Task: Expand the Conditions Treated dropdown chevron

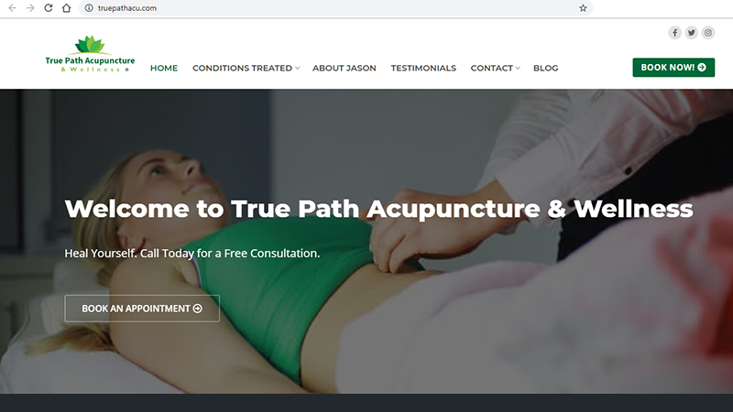Action: (x=297, y=68)
